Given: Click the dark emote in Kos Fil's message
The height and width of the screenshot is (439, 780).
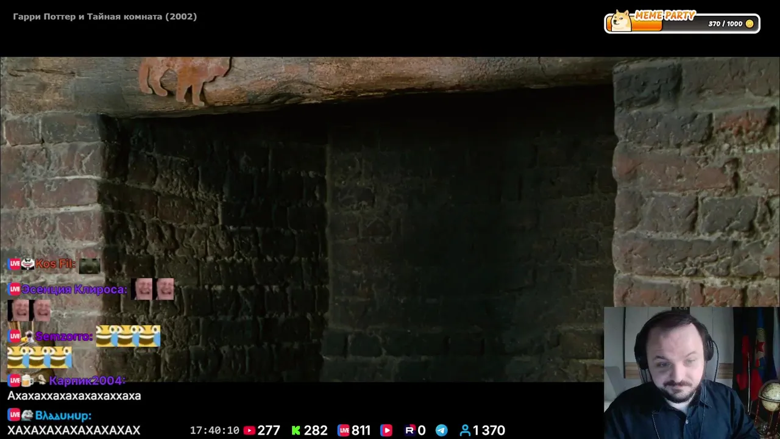Looking at the screenshot, I should (90, 266).
